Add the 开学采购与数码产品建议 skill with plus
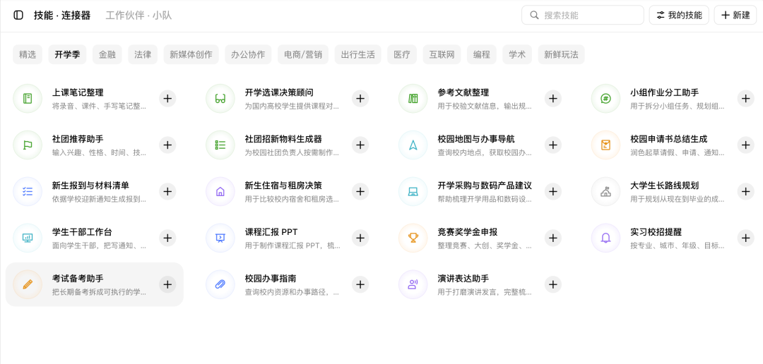The image size is (763, 364). (x=552, y=191)
